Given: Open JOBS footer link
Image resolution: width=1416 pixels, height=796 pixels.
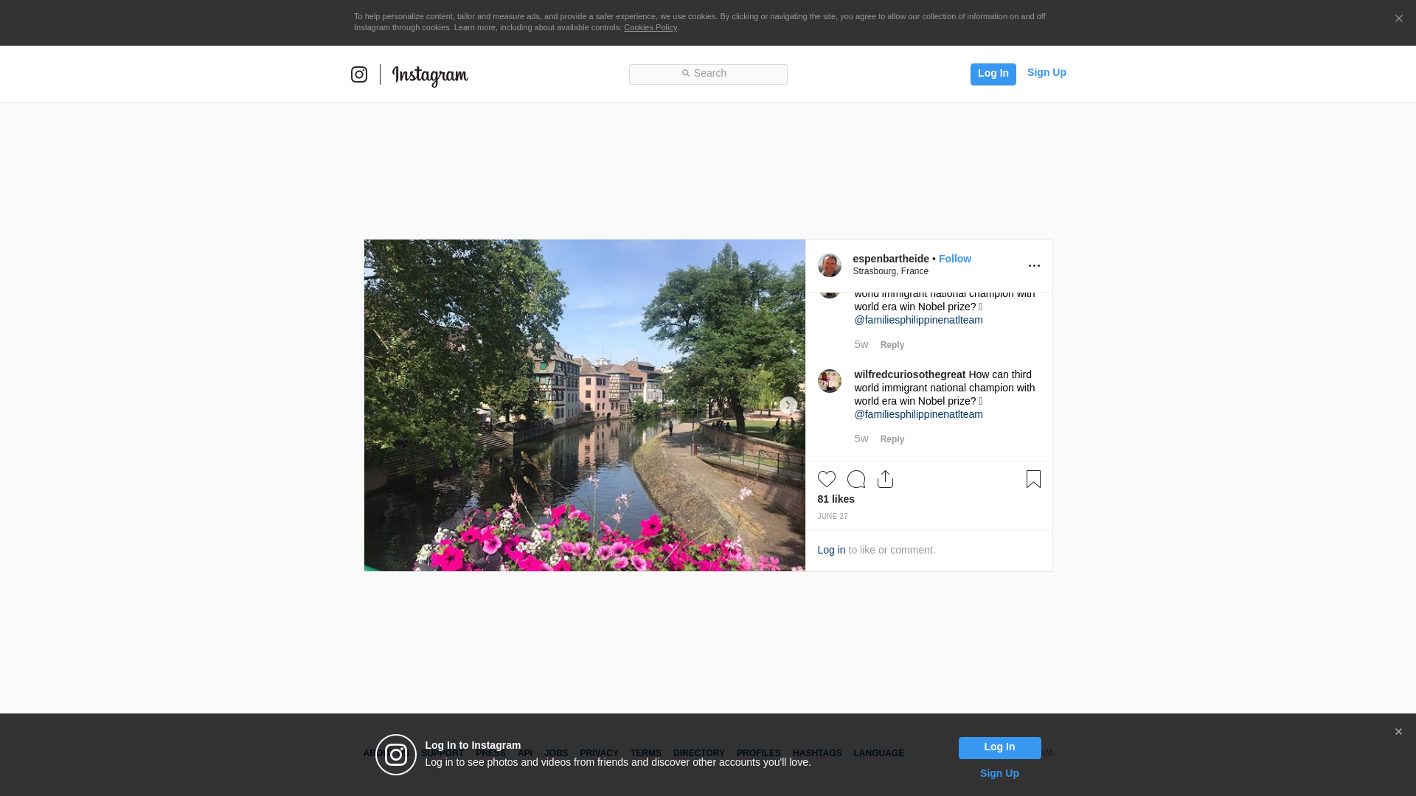Looking at the screenshot, I should pyautogui.click(x=556, y=753).
